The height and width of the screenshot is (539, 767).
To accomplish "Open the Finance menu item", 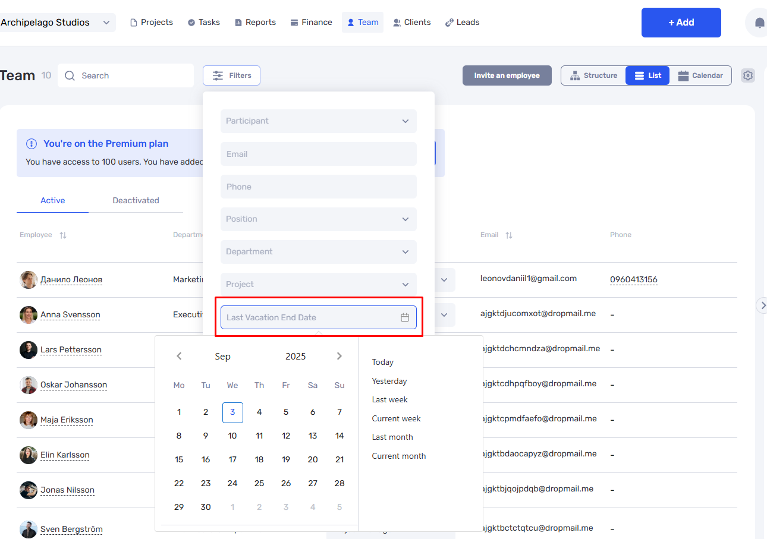I will (x=311, y=23).
